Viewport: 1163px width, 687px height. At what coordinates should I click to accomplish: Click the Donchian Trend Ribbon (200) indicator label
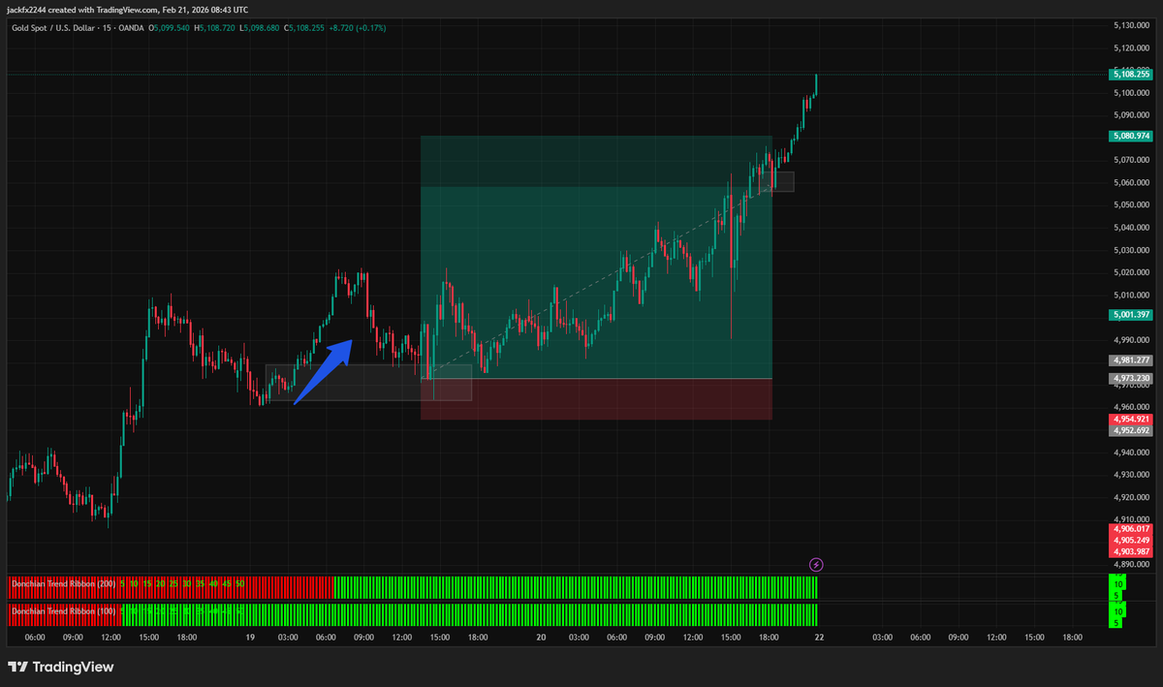pyautogui.click(x=63, y=583)
